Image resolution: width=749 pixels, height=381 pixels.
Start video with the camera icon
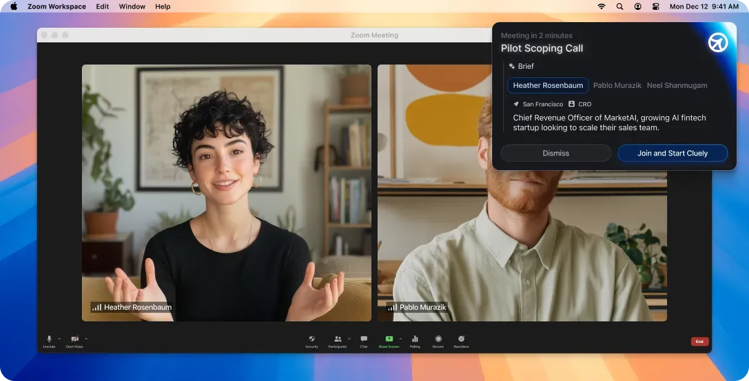[x=75, y=339]
